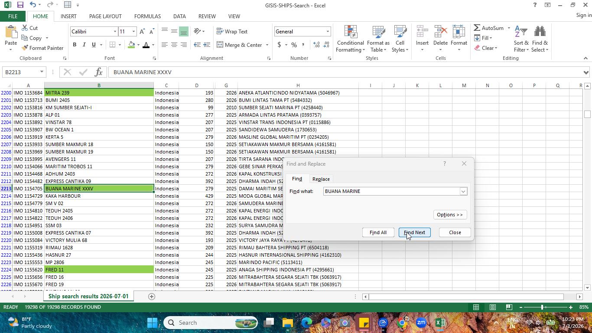Switch to Page Break Preview view
The image size is (592, 333).
click(509, 307)
